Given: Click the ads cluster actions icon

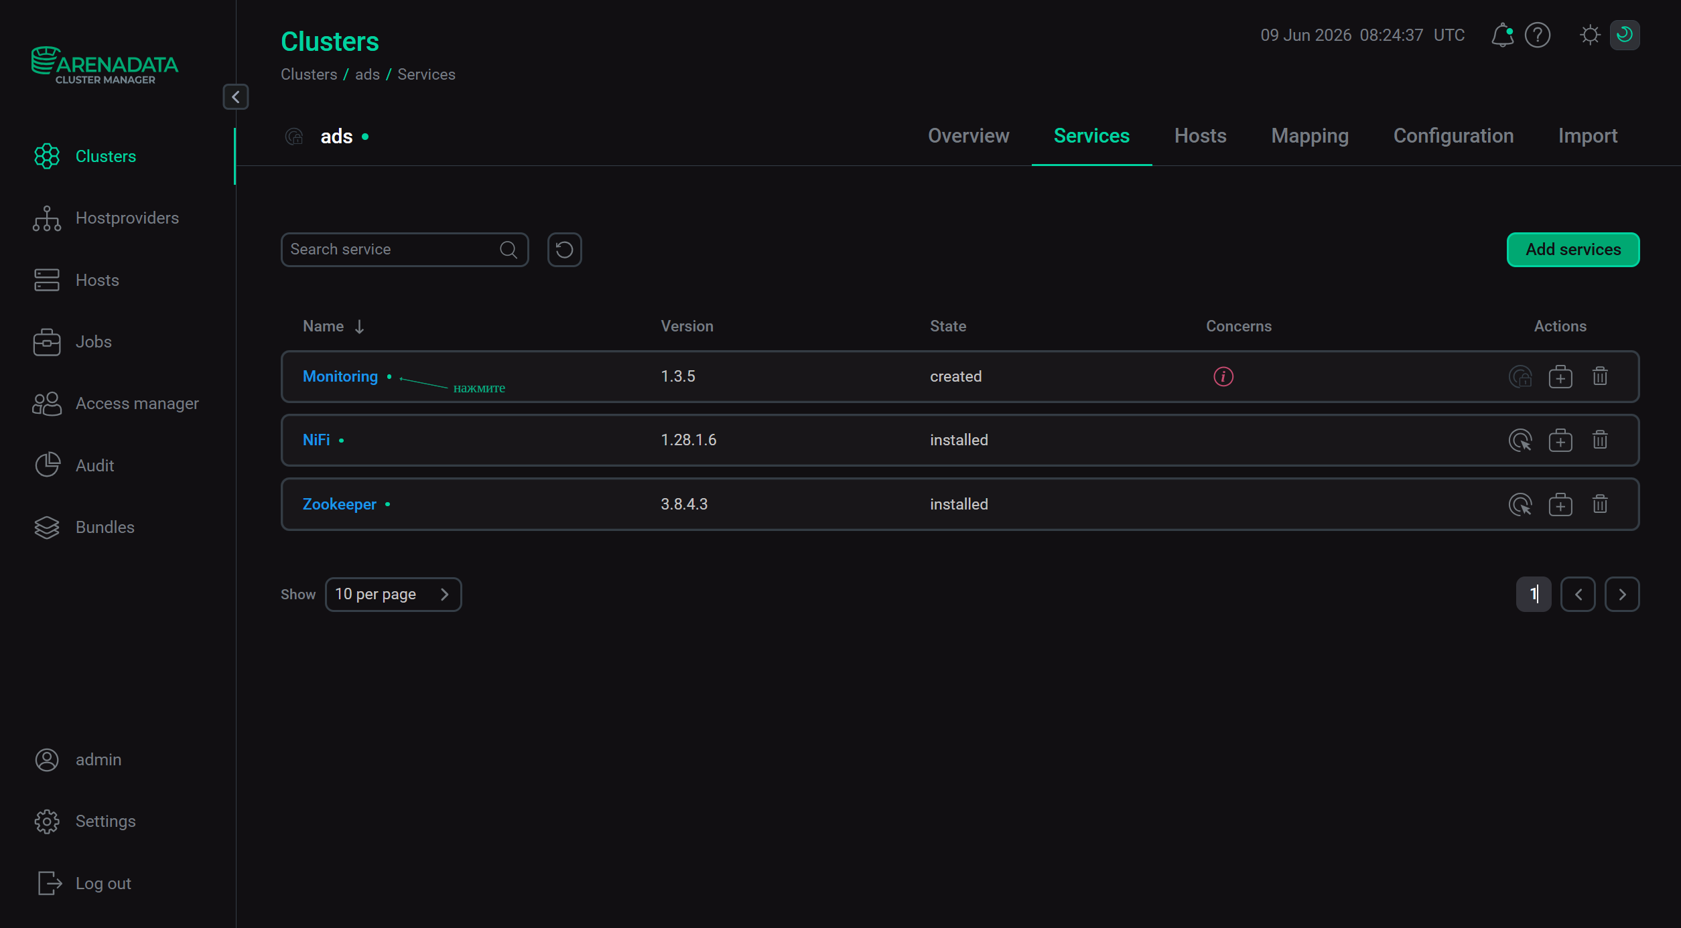Looking at the screenshot, I should (294, 137).
